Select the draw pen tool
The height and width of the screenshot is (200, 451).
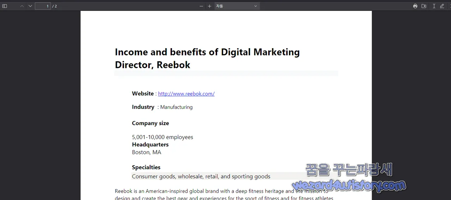pos(442,6)
